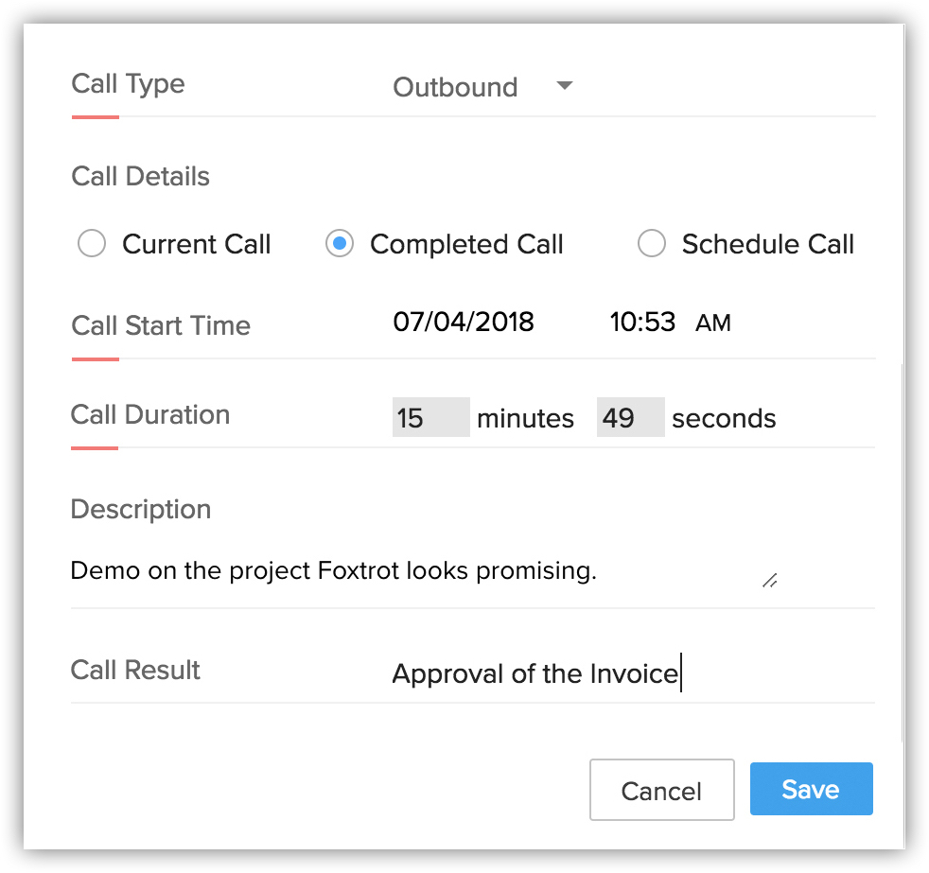Click the description box resize handle
Screen dimensions: 929x873
point(769,581)
